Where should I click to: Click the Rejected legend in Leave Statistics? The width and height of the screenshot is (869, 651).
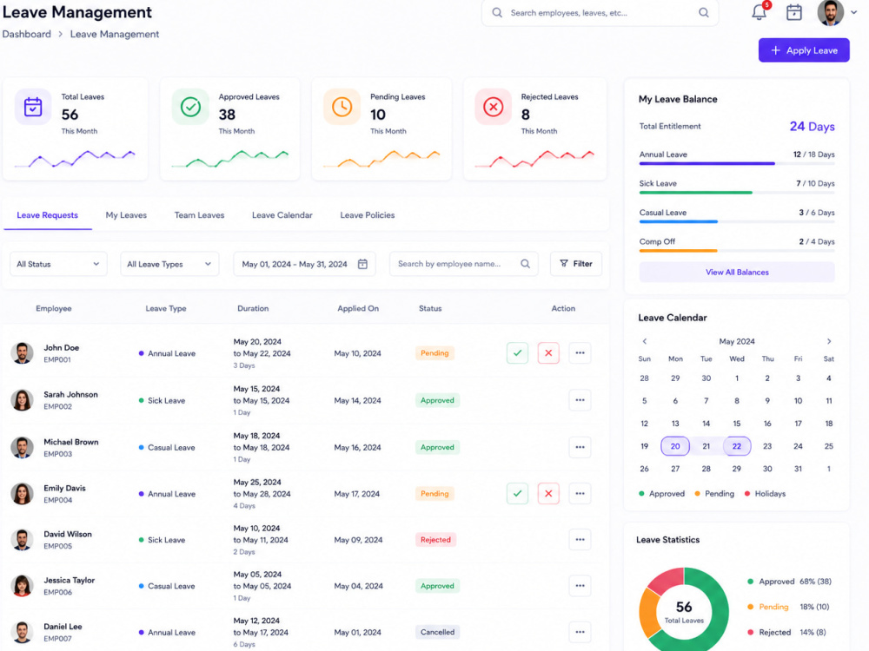click(786, 633)
